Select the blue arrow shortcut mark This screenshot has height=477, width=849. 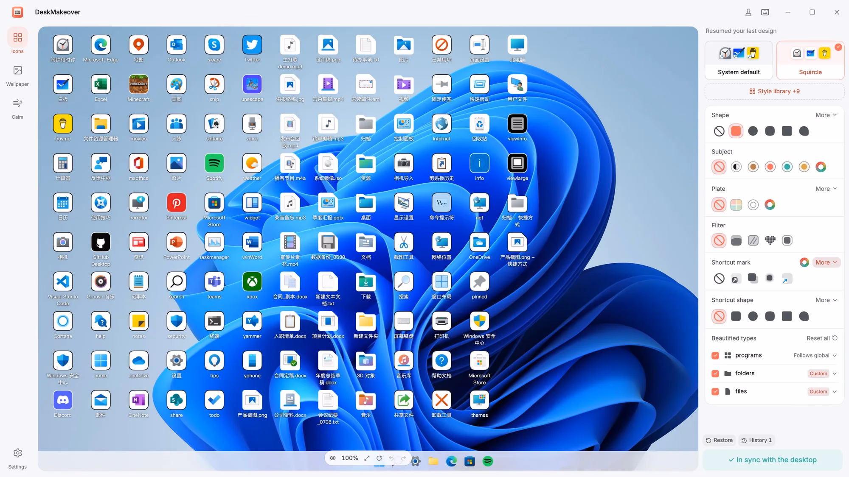(787, 279)
